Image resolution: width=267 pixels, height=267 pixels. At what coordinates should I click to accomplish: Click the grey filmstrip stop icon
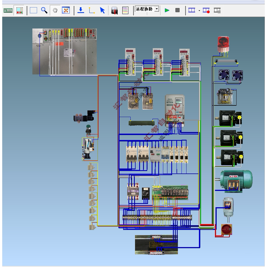tap(217, 10)
